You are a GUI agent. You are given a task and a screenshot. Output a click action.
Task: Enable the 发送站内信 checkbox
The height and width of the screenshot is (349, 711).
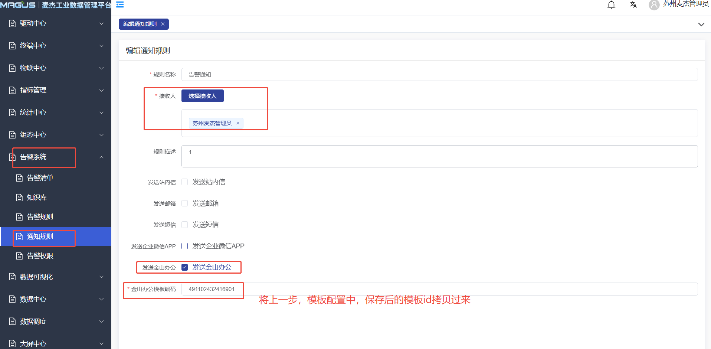(x=184, y=182)
